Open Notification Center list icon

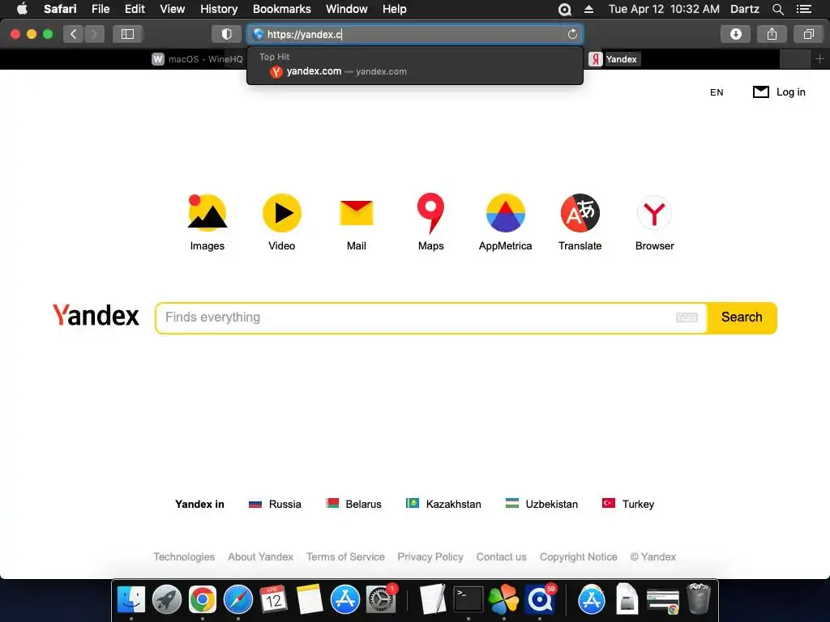point(804,9)
